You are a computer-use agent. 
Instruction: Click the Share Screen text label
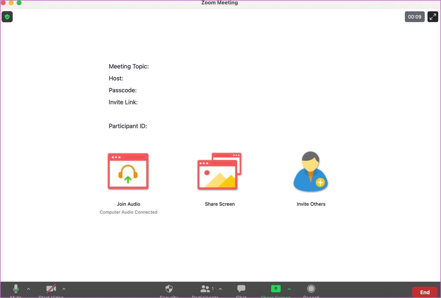coord(220,204)
